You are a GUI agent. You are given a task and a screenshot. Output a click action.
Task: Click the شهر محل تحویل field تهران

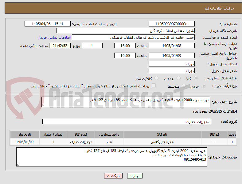pos(171,70)
